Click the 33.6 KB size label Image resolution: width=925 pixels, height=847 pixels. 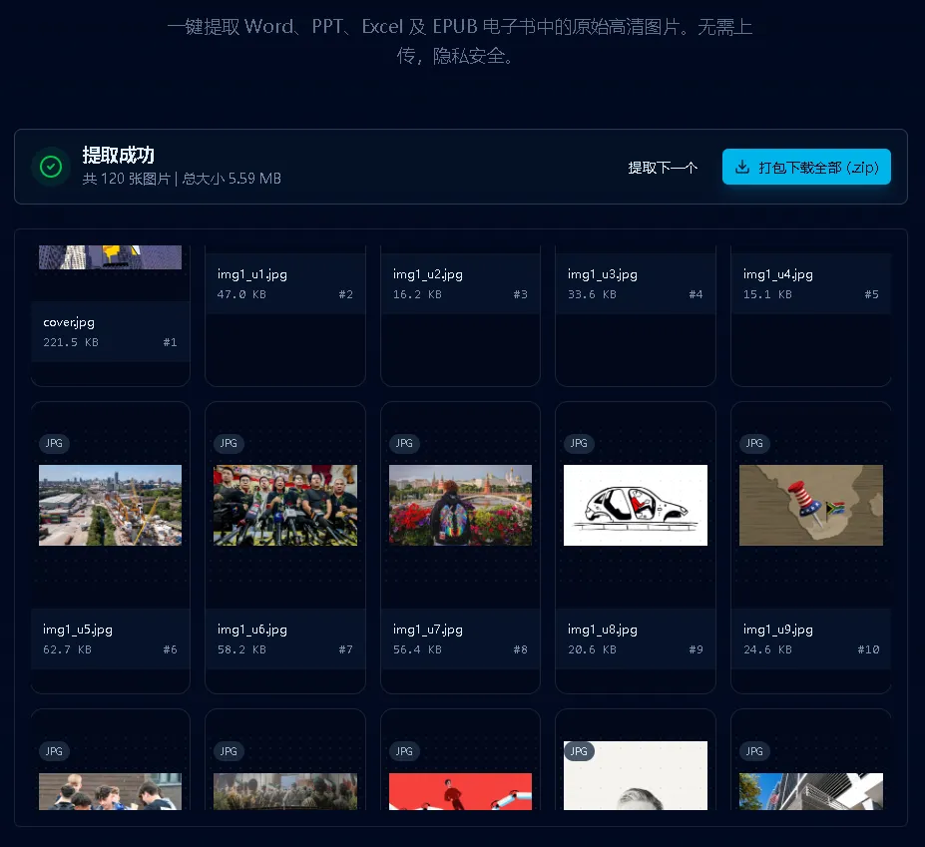(x=592, y=294)
